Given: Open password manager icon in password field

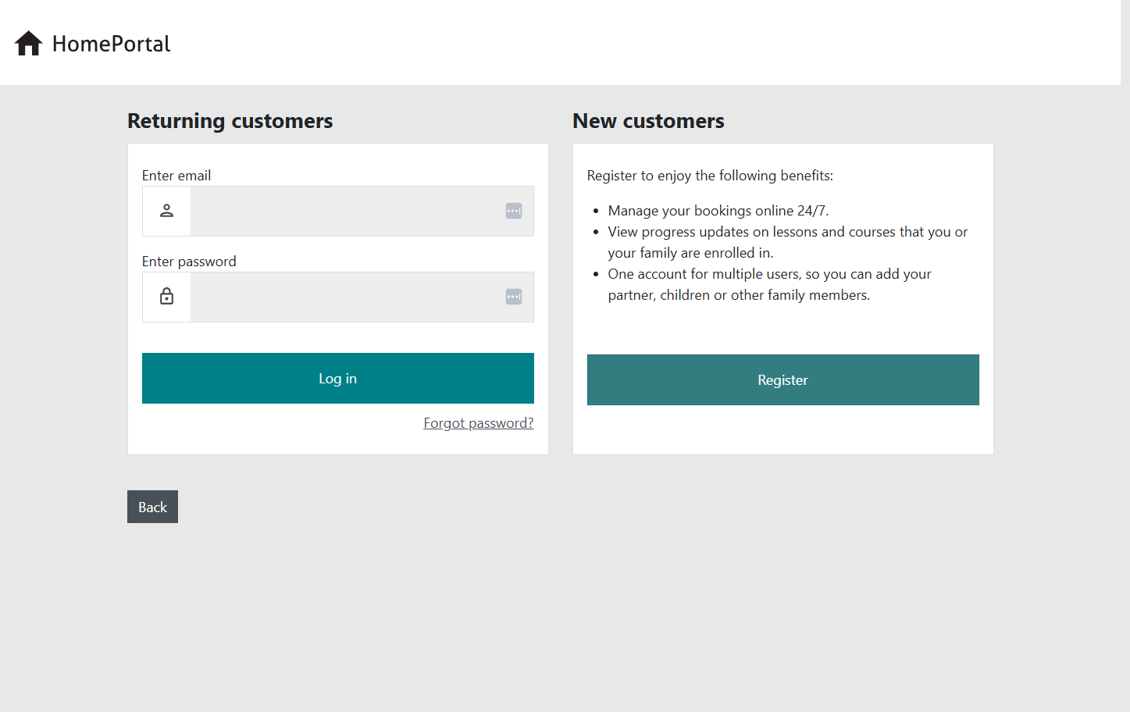Looking at the screenshot, I should click(x=514, y=297).
